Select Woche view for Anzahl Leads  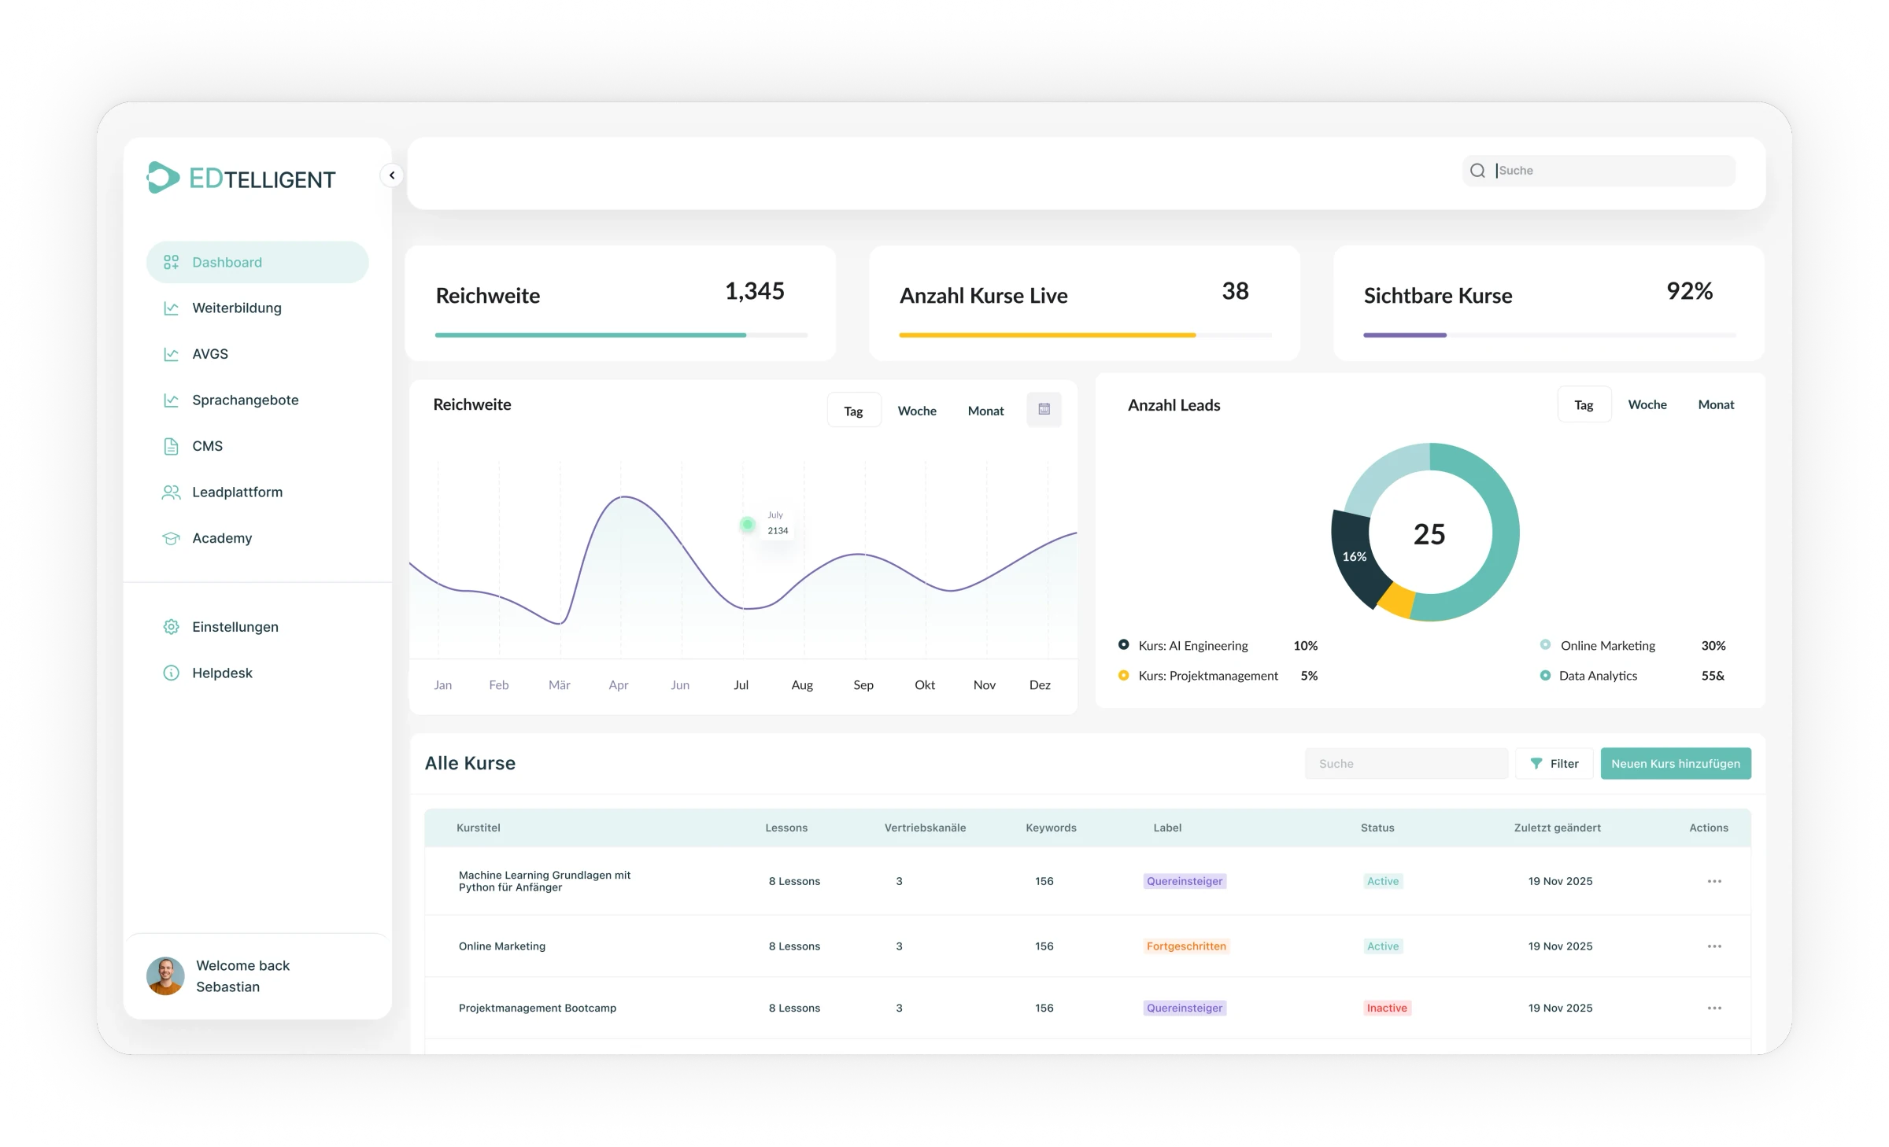coord(1647,404)
